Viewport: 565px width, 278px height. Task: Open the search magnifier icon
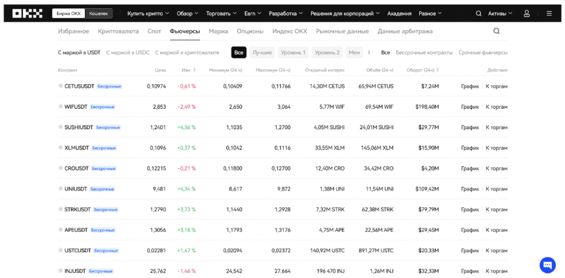click(497, 31)
